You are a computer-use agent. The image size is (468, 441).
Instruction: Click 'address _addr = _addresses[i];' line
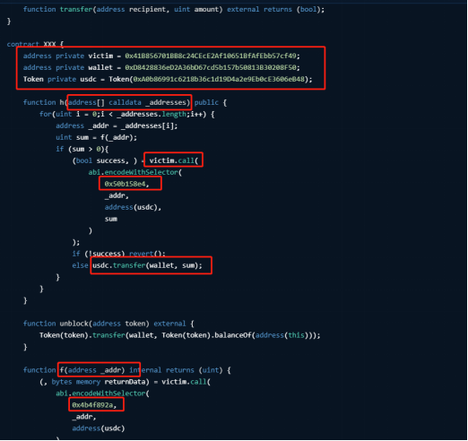(x=117, y=125)
